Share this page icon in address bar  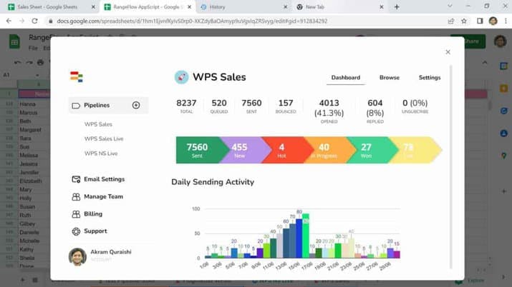pyautogui.click(x=451, y=21)
